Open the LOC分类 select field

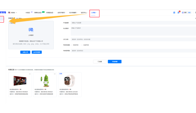pos(133,39)
